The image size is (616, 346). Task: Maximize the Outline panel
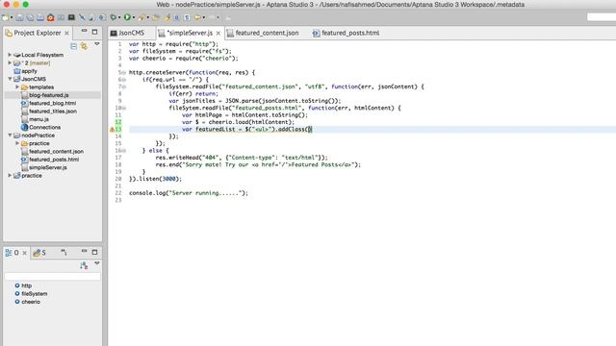pyautogui.click(x=94, y=252)
